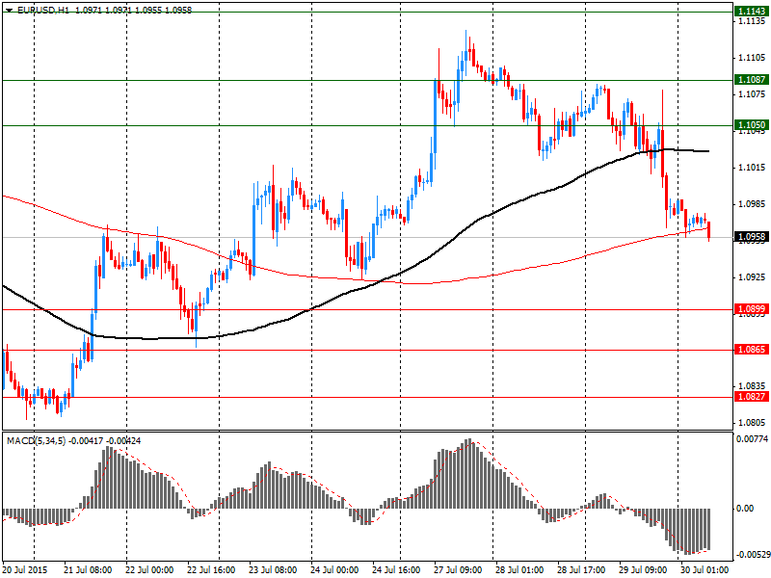Click the 20 Jul 2015 date label
The width and height of the screenshot is (771, 578).
25,570
